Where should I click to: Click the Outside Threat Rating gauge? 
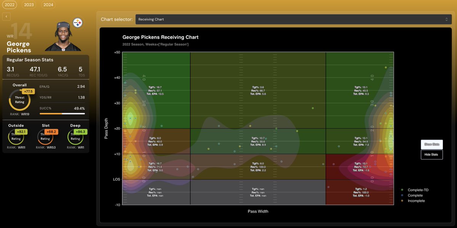tap(16, 137)
